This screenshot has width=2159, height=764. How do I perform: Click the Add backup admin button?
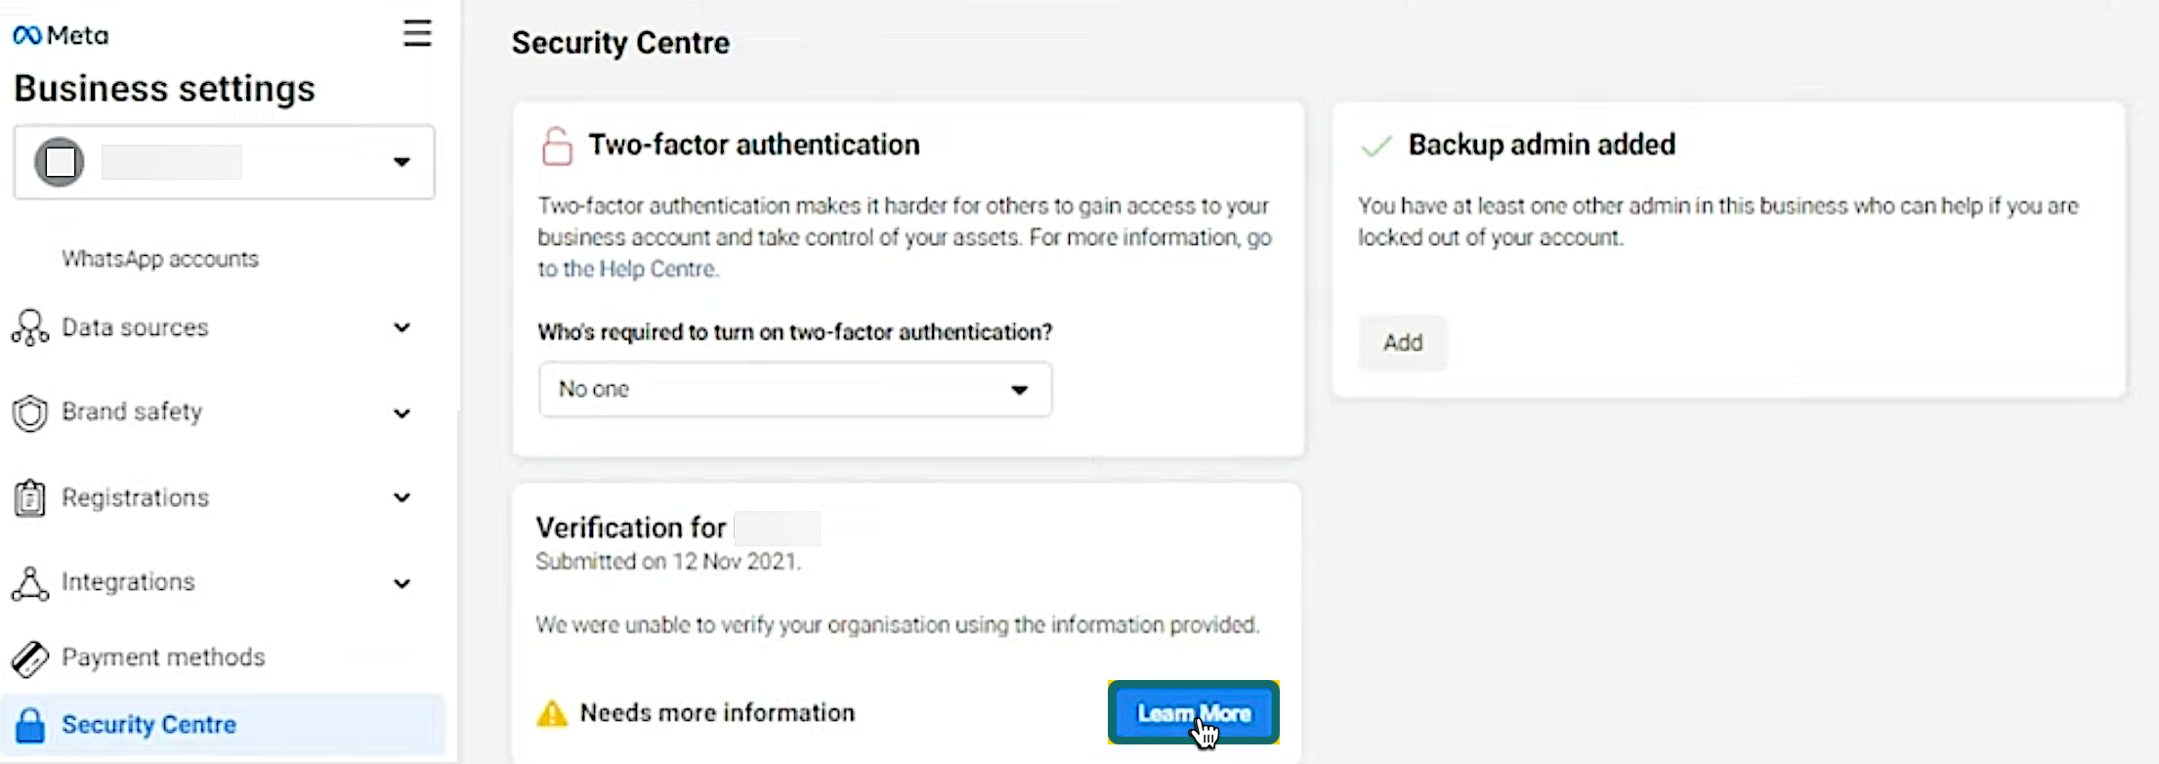tap(1402, 343)
